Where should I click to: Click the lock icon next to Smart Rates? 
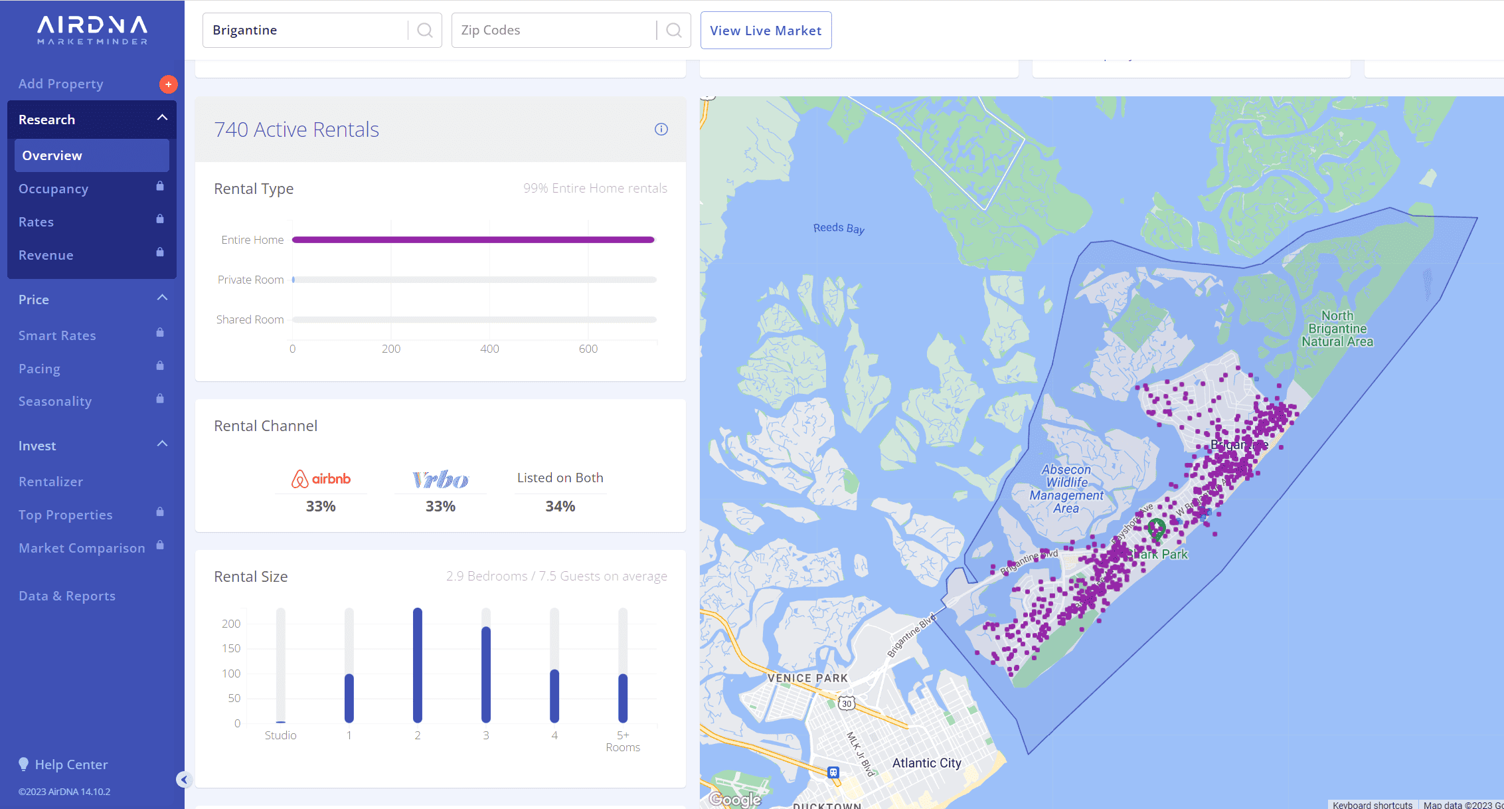pos(160,333)
